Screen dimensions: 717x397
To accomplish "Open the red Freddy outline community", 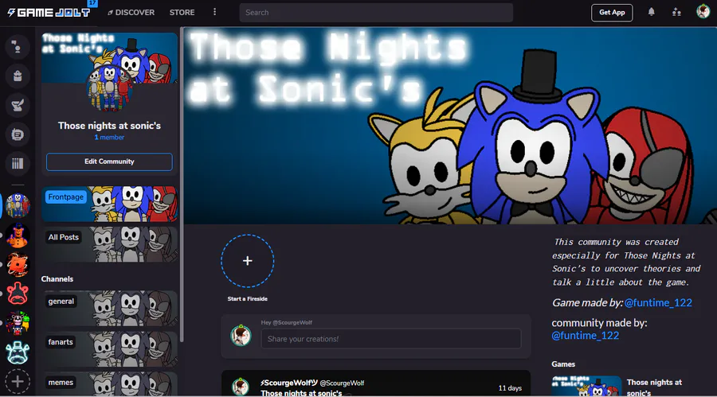I will click(18, 294).
